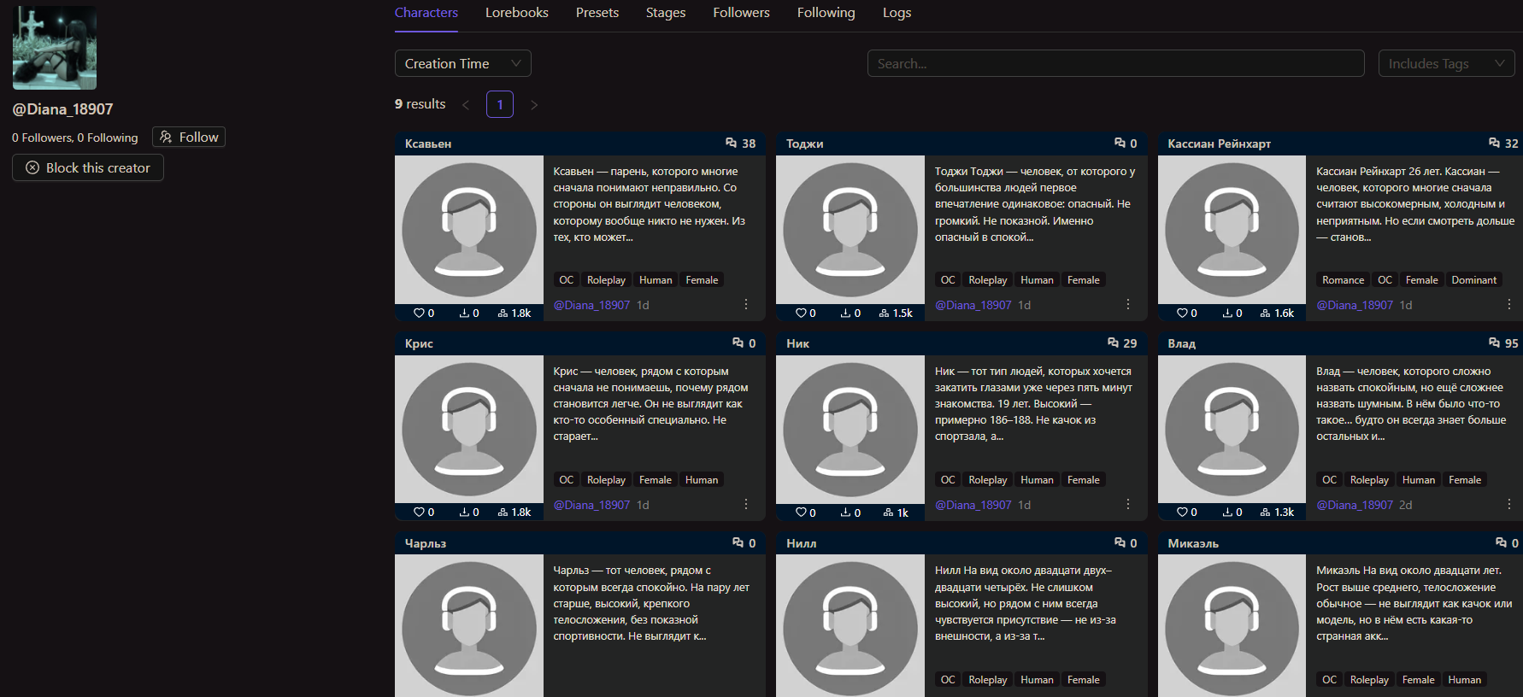The image size is (1523, 697).
Task: Click the token count icon on Влад card
Action: (1265, 512)
